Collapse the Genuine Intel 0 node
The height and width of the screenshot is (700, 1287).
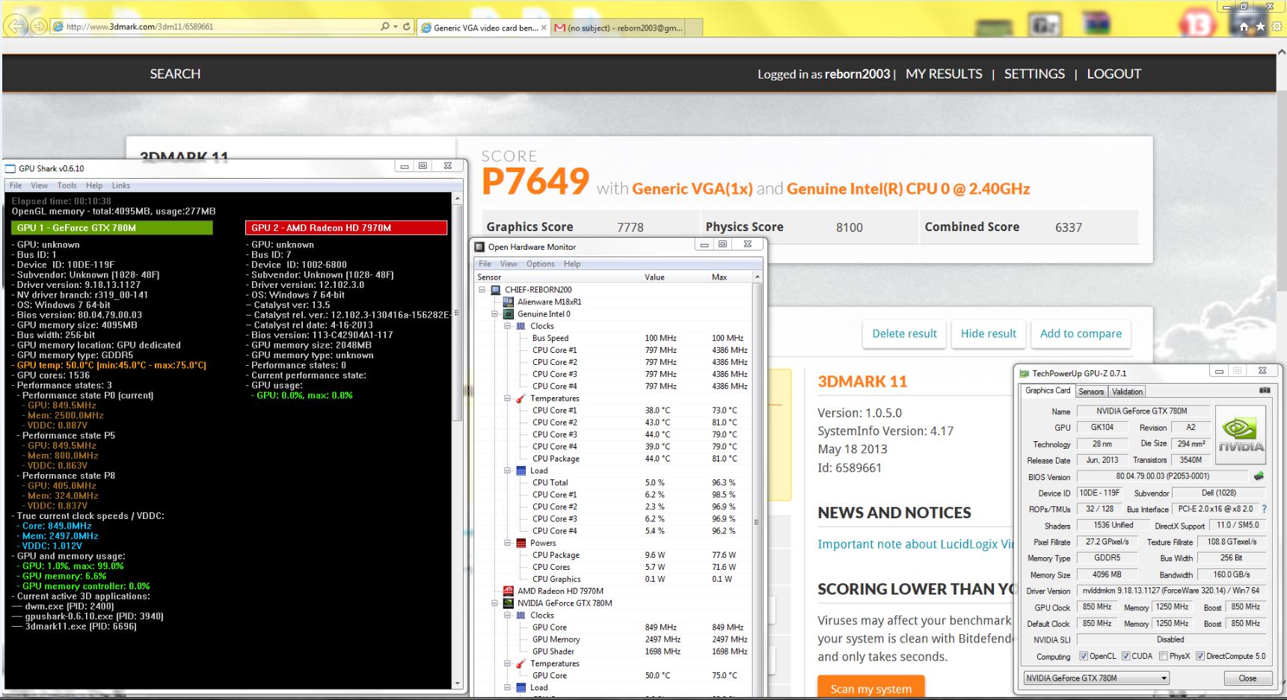click(x=495, y=314)
